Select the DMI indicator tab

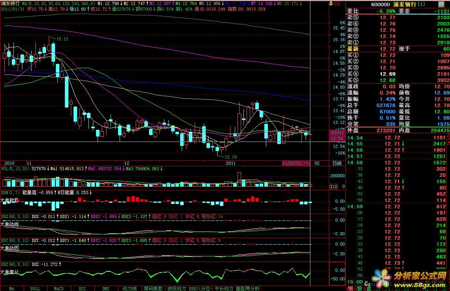106,288
